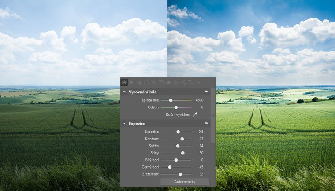The width and height of the screenshot is (335, 191).
Task: Select the arrow pointer tool
Action: 132,82
